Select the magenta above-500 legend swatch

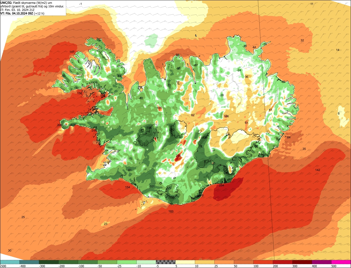341,262
